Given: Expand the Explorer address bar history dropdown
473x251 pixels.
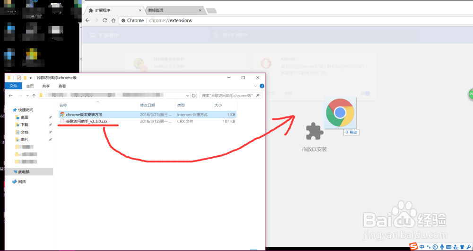Looking at the screenshot, I should click(x=188, y=96).
